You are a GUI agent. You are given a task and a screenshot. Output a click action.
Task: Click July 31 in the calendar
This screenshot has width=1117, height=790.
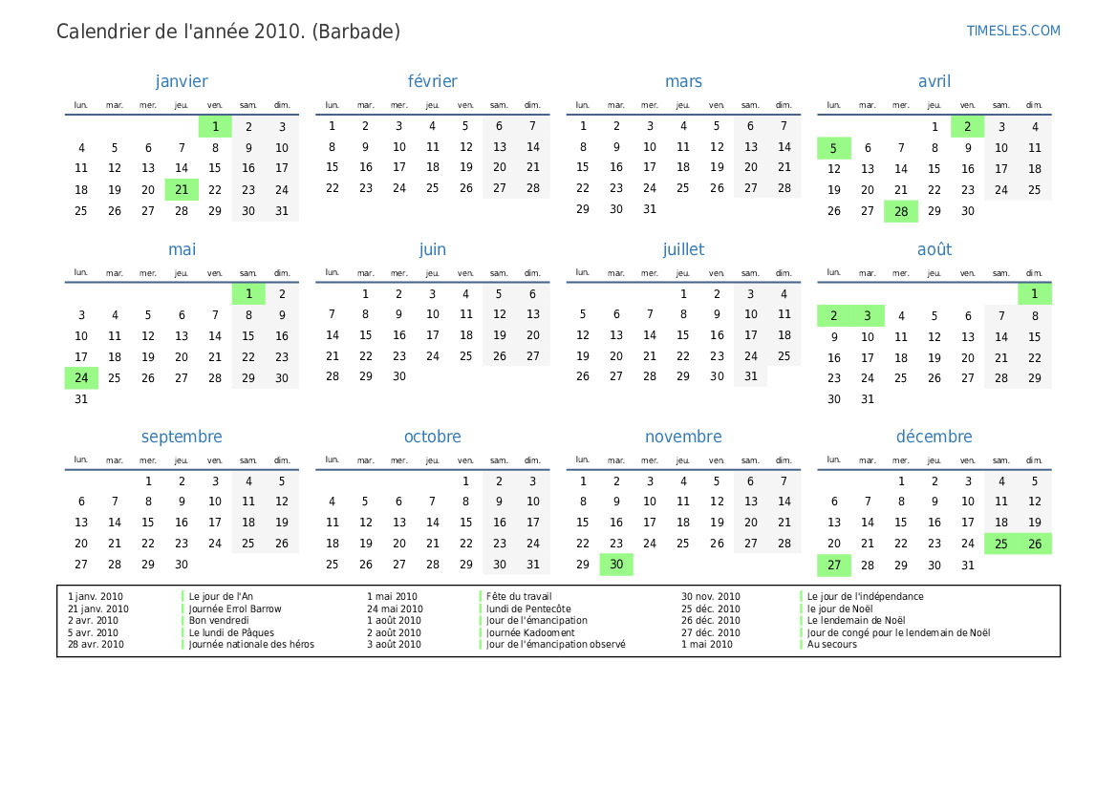[751, 376]
